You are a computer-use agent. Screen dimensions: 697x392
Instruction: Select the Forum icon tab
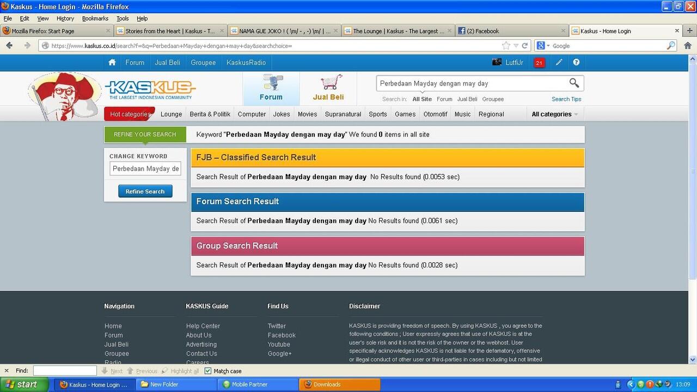(x=271, y=88)
